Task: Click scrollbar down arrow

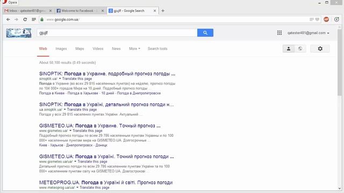Action: (x=340, y=188)
